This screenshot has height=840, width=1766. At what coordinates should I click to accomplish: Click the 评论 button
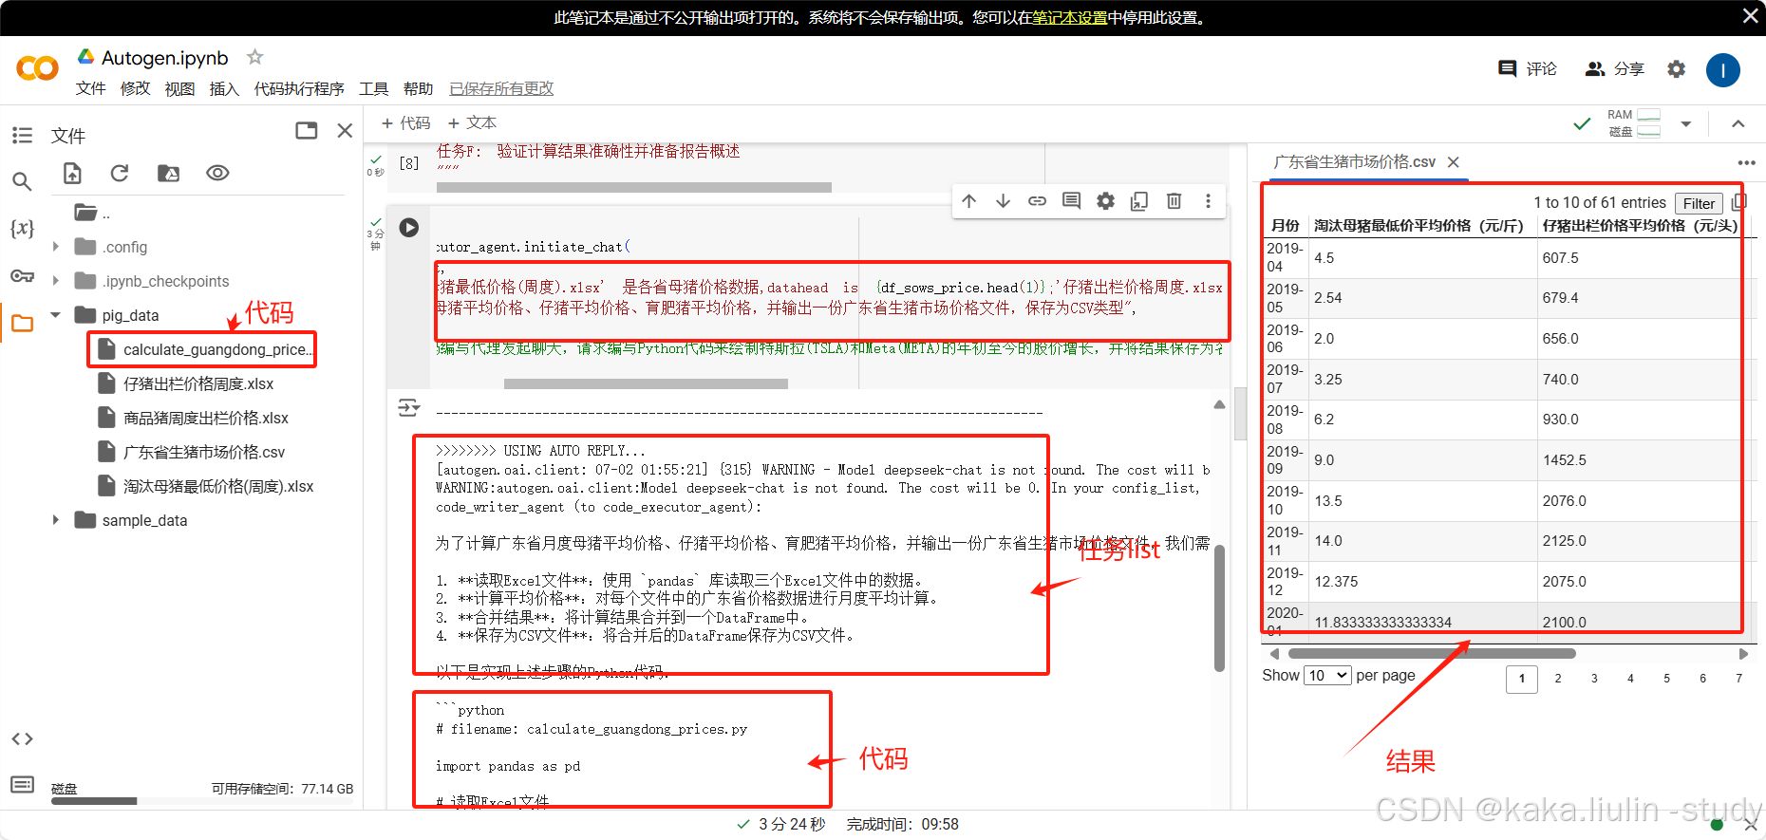click(1527, 69)
